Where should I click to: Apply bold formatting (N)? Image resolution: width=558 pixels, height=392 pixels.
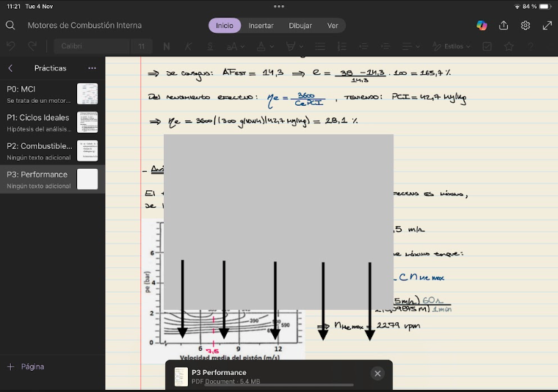(x=166, y=46)
